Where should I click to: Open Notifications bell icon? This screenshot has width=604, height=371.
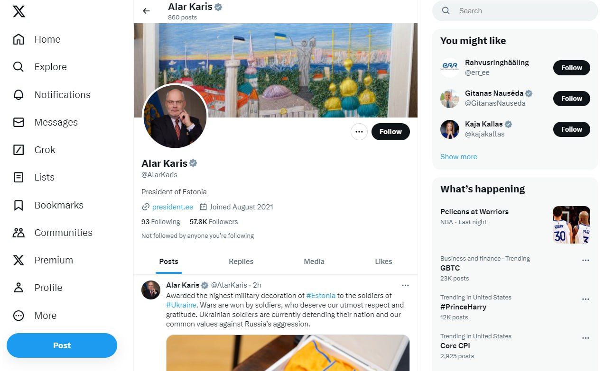coord(19,95)
